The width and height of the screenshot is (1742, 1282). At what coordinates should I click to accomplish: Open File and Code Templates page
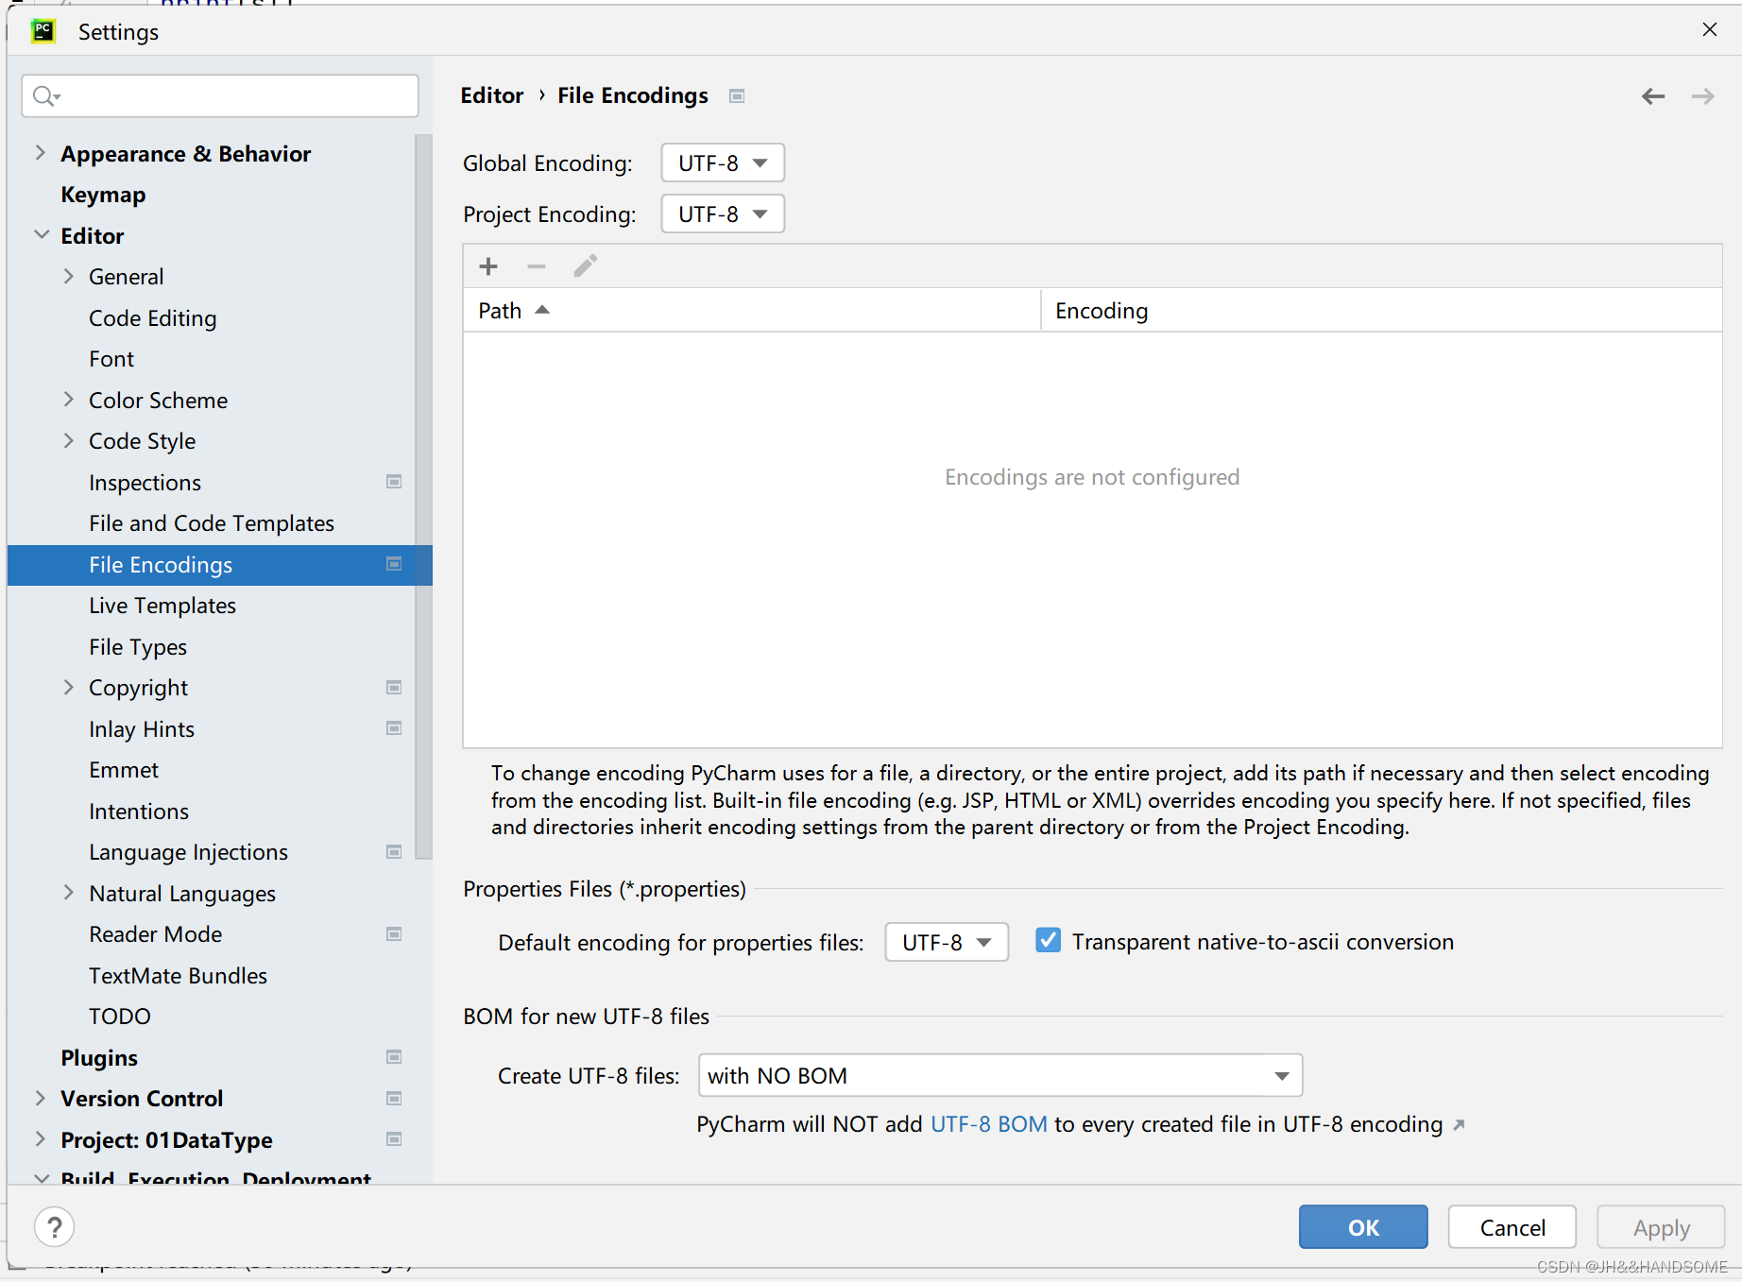(212, 523)
